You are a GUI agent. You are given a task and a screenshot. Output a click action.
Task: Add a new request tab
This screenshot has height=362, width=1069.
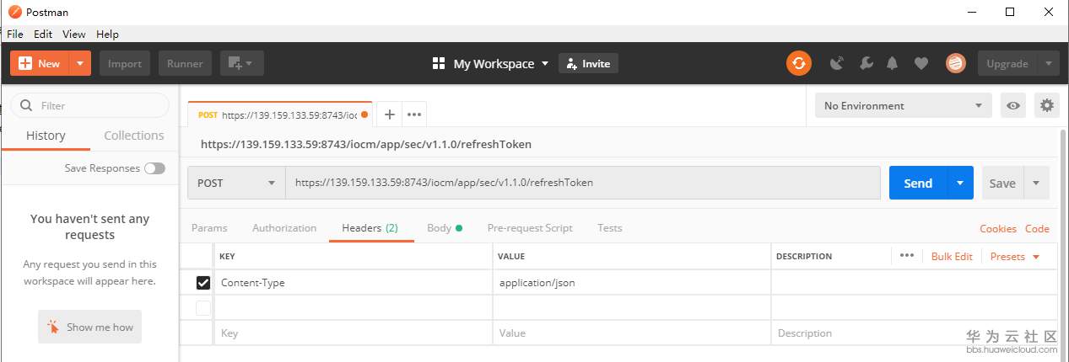389,114
